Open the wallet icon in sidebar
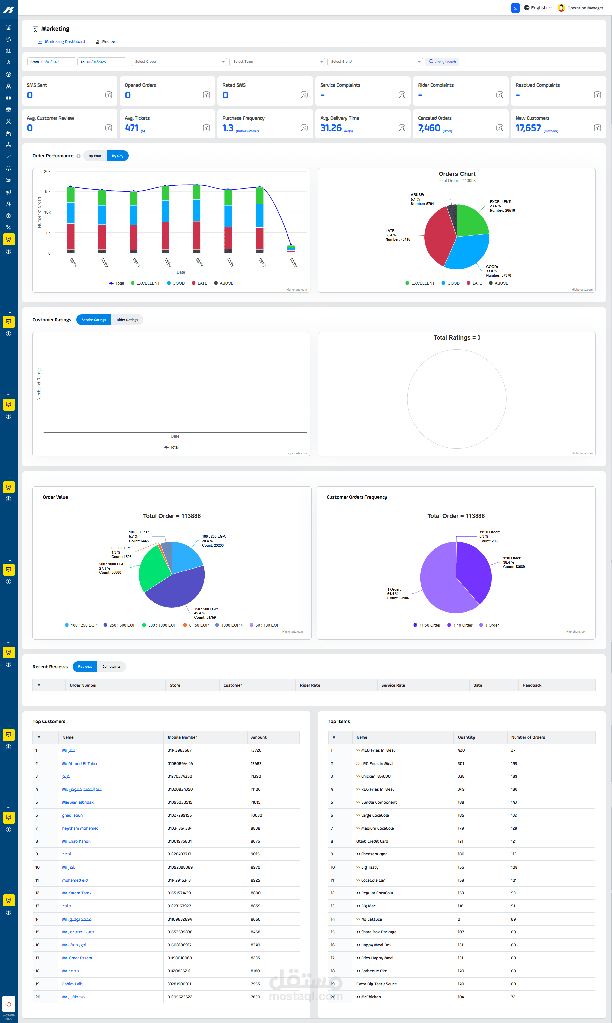This screenshot has width=612, height=1023. click(x=8, y=133)
